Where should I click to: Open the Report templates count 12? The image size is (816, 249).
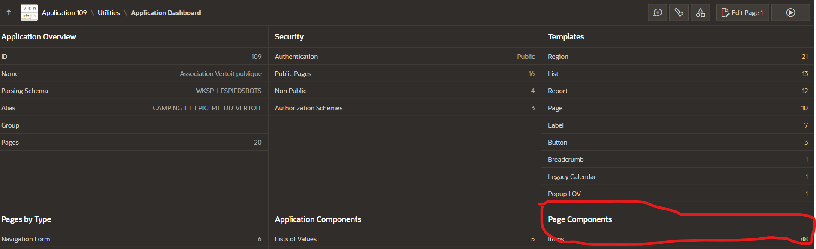(804, 91)
